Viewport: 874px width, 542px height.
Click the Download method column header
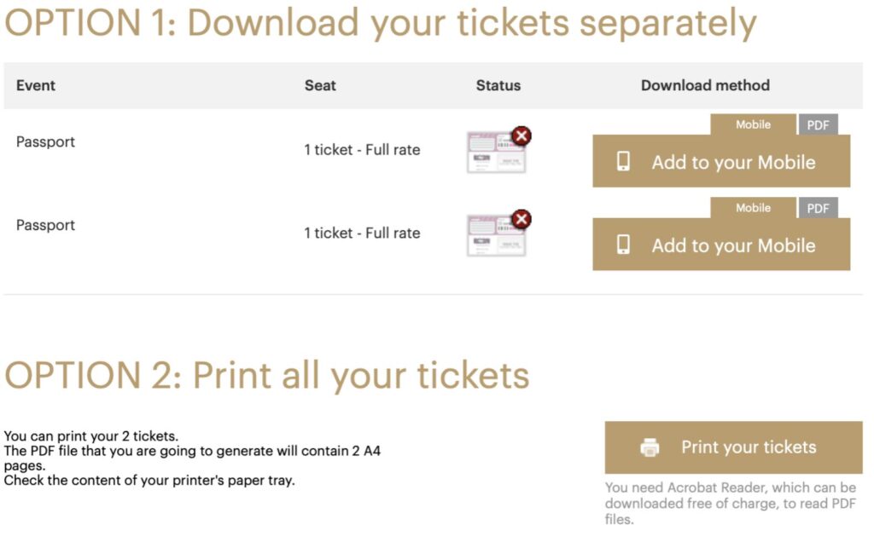pos(705,85)
